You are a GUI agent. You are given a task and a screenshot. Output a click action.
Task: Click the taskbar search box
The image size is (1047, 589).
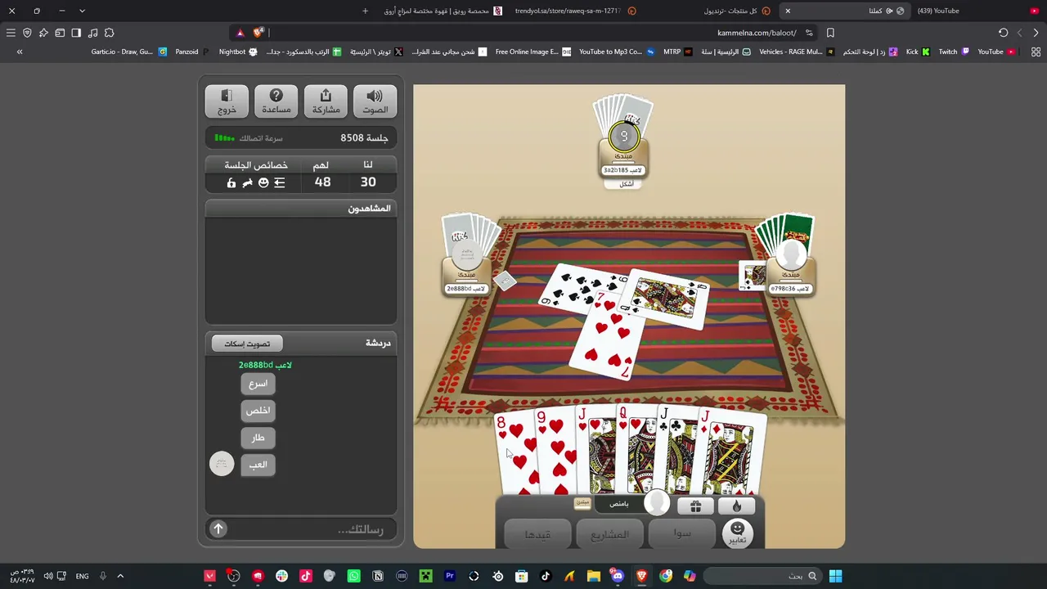coord(761,576)
